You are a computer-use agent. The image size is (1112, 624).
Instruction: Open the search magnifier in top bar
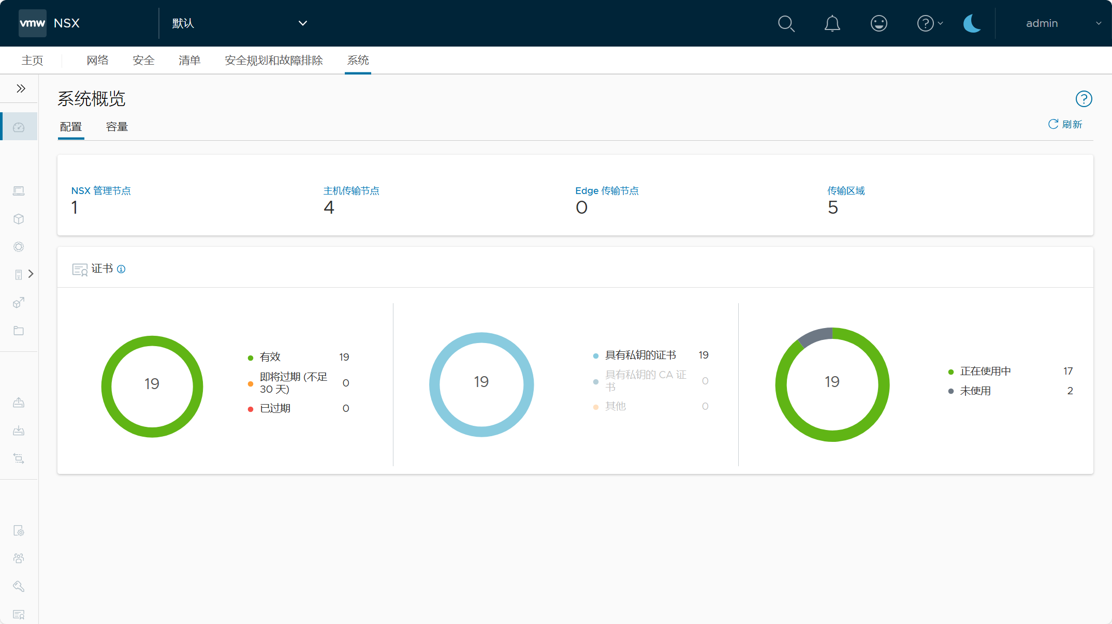click(786, 23)
